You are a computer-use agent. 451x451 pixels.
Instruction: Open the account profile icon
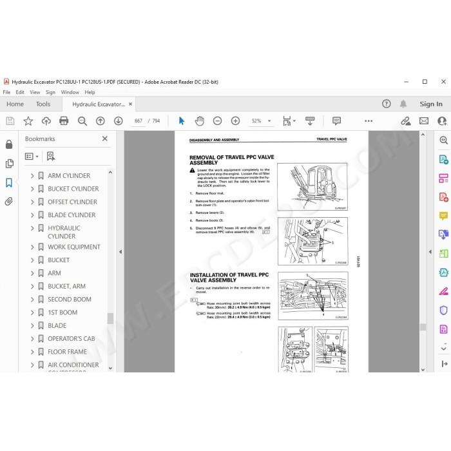pyautogui.click(x=442, y=121)
